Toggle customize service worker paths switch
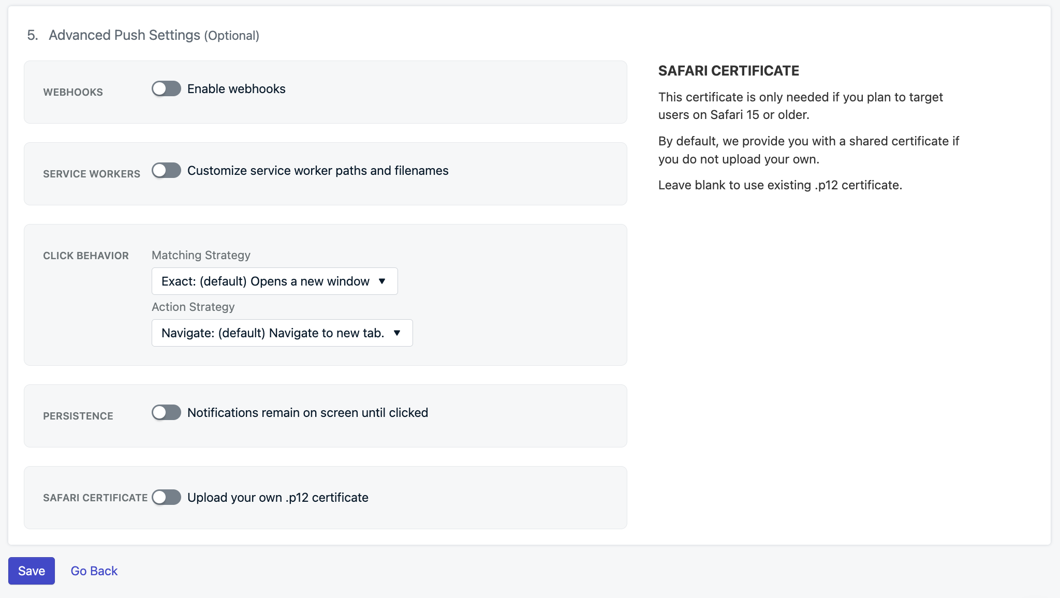 point(166,170)
